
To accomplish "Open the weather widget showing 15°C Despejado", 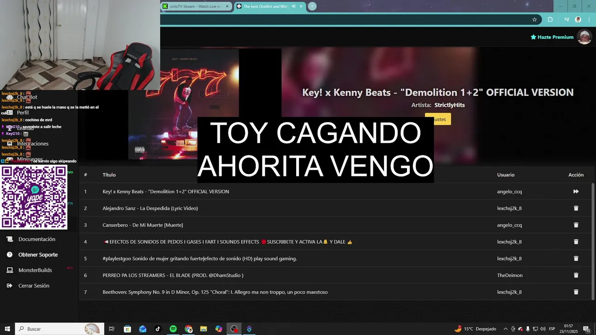I will (x=475, y=329).
